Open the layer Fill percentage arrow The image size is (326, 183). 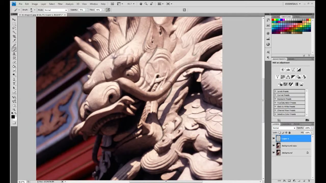(x=312, y=133)
